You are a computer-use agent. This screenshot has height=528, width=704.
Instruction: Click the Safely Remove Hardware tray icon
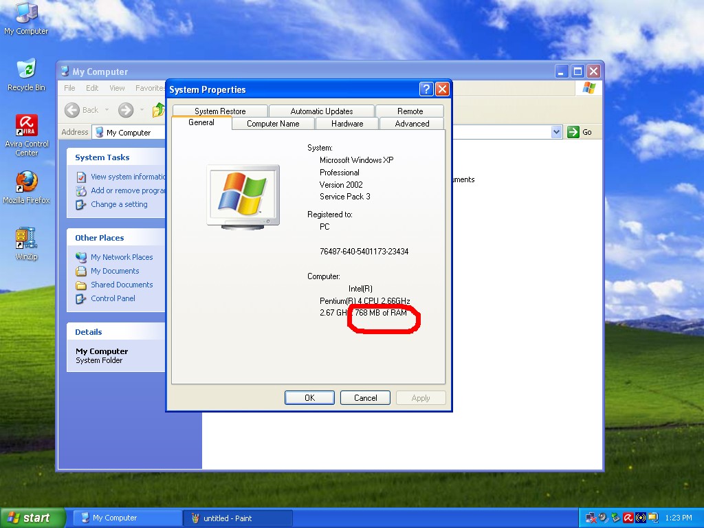[615, 518]
